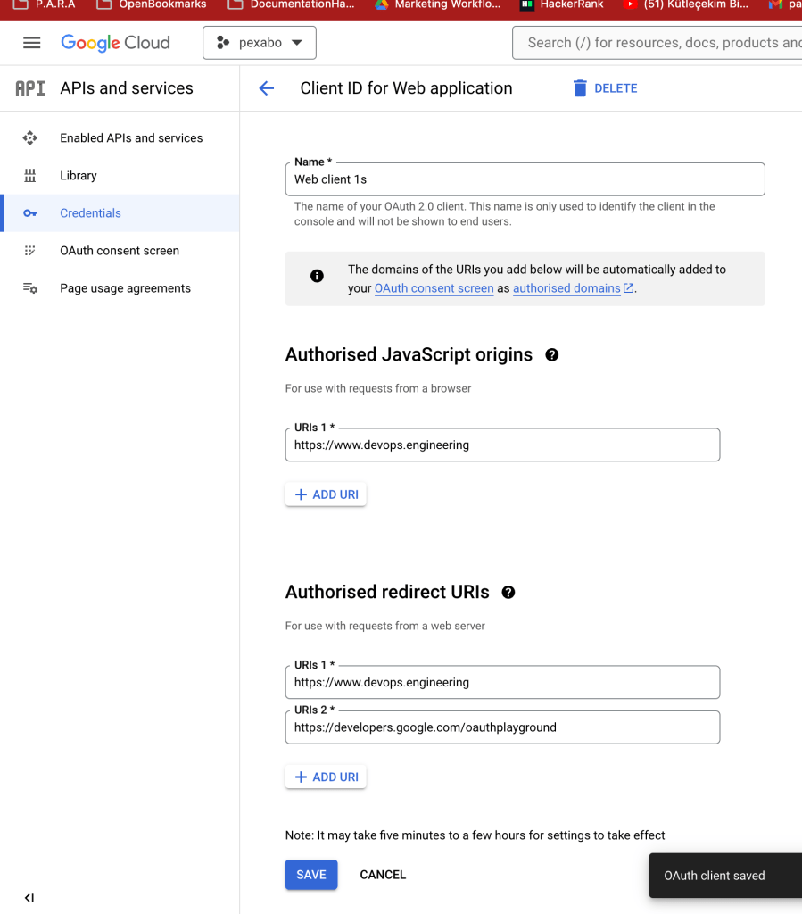The image size is (802, 914).
Task: Save the OAuth client settings
Action: click(x=311, y=875)
